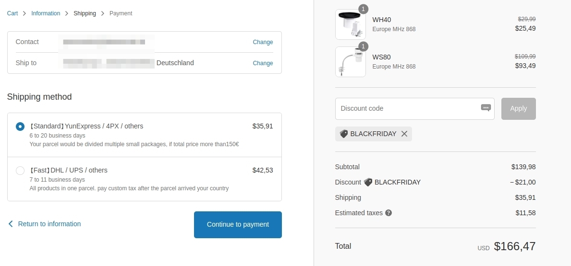571x266 pixels.
Task: Click the quantity badge on WS80
Action: coord(363,46)
